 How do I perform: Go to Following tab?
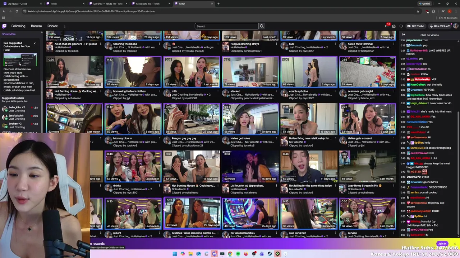coord(18,26)
